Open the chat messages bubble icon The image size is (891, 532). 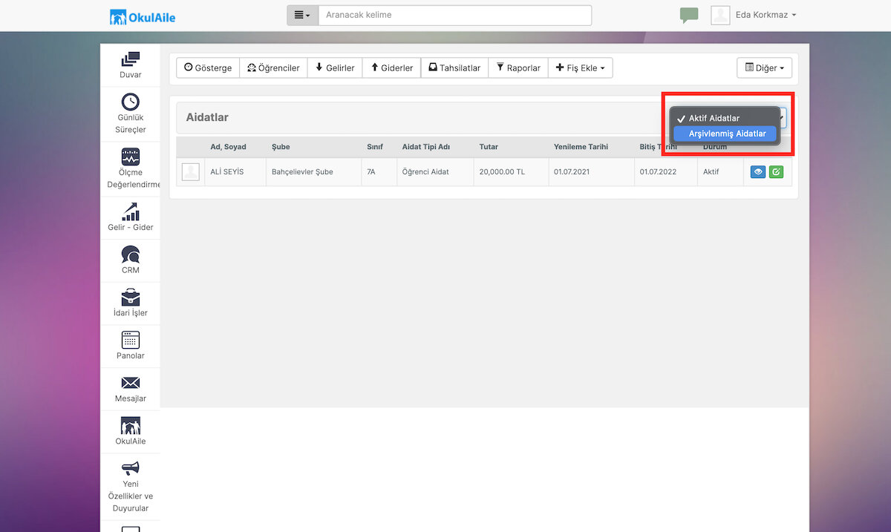point(689,16)
